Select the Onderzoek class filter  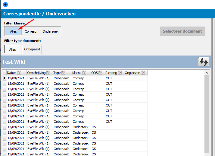point(50,31)
